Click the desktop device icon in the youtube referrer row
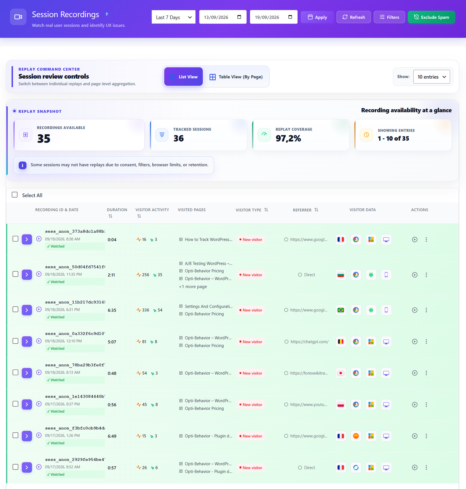466x489 pixels. tap(386, 405)
